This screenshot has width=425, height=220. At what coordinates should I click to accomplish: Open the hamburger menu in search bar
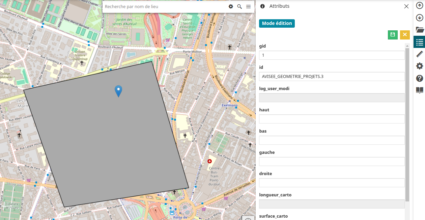(248, 7)
